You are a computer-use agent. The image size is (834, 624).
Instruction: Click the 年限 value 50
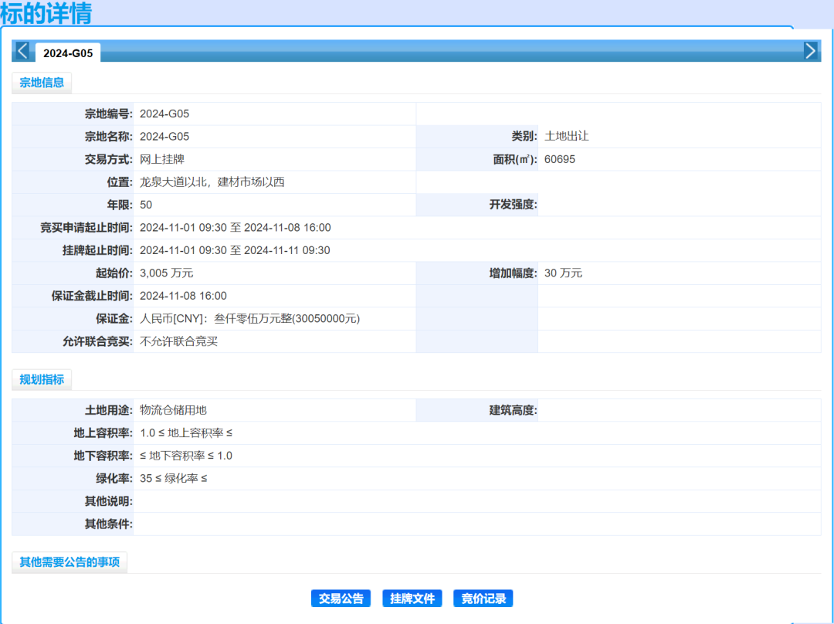pos(146,205)
